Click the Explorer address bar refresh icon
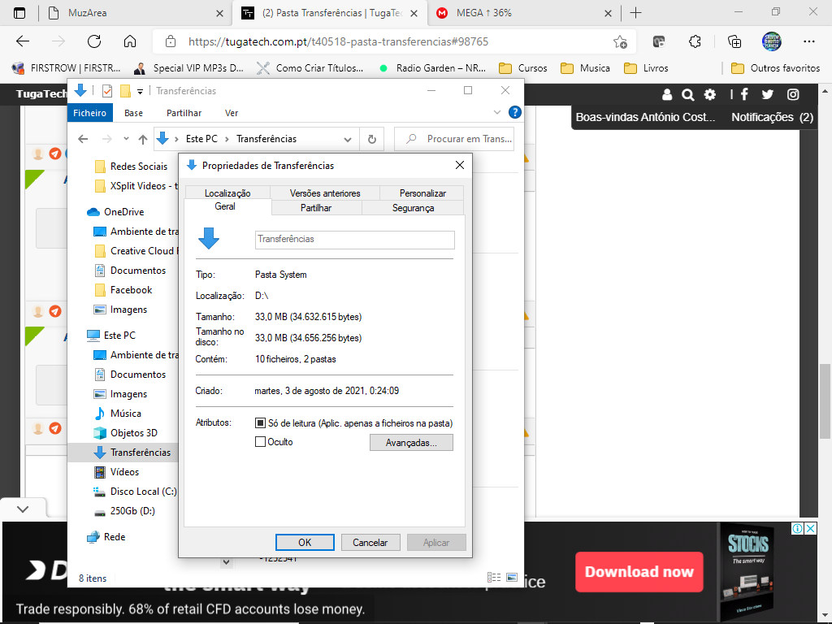The image size is (832, 624). 371,139
